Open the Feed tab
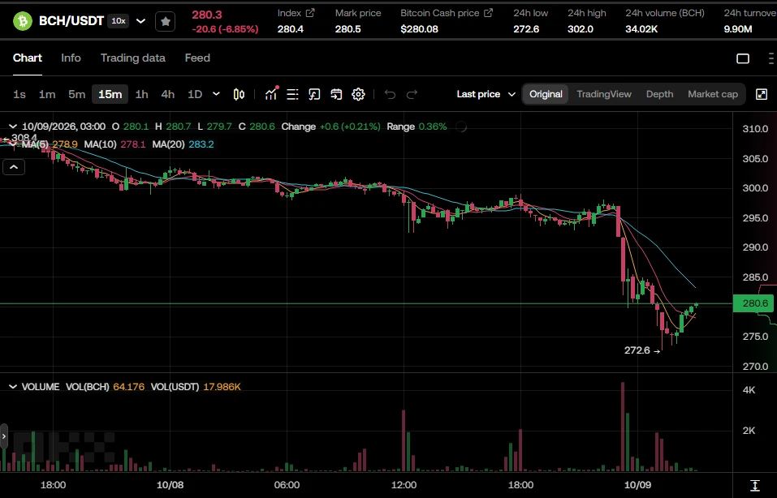777x498 pixels. [197, 58]
